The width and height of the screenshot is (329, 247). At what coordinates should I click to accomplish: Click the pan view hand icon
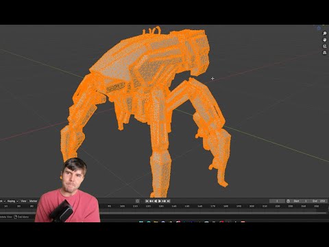[324, 40]
